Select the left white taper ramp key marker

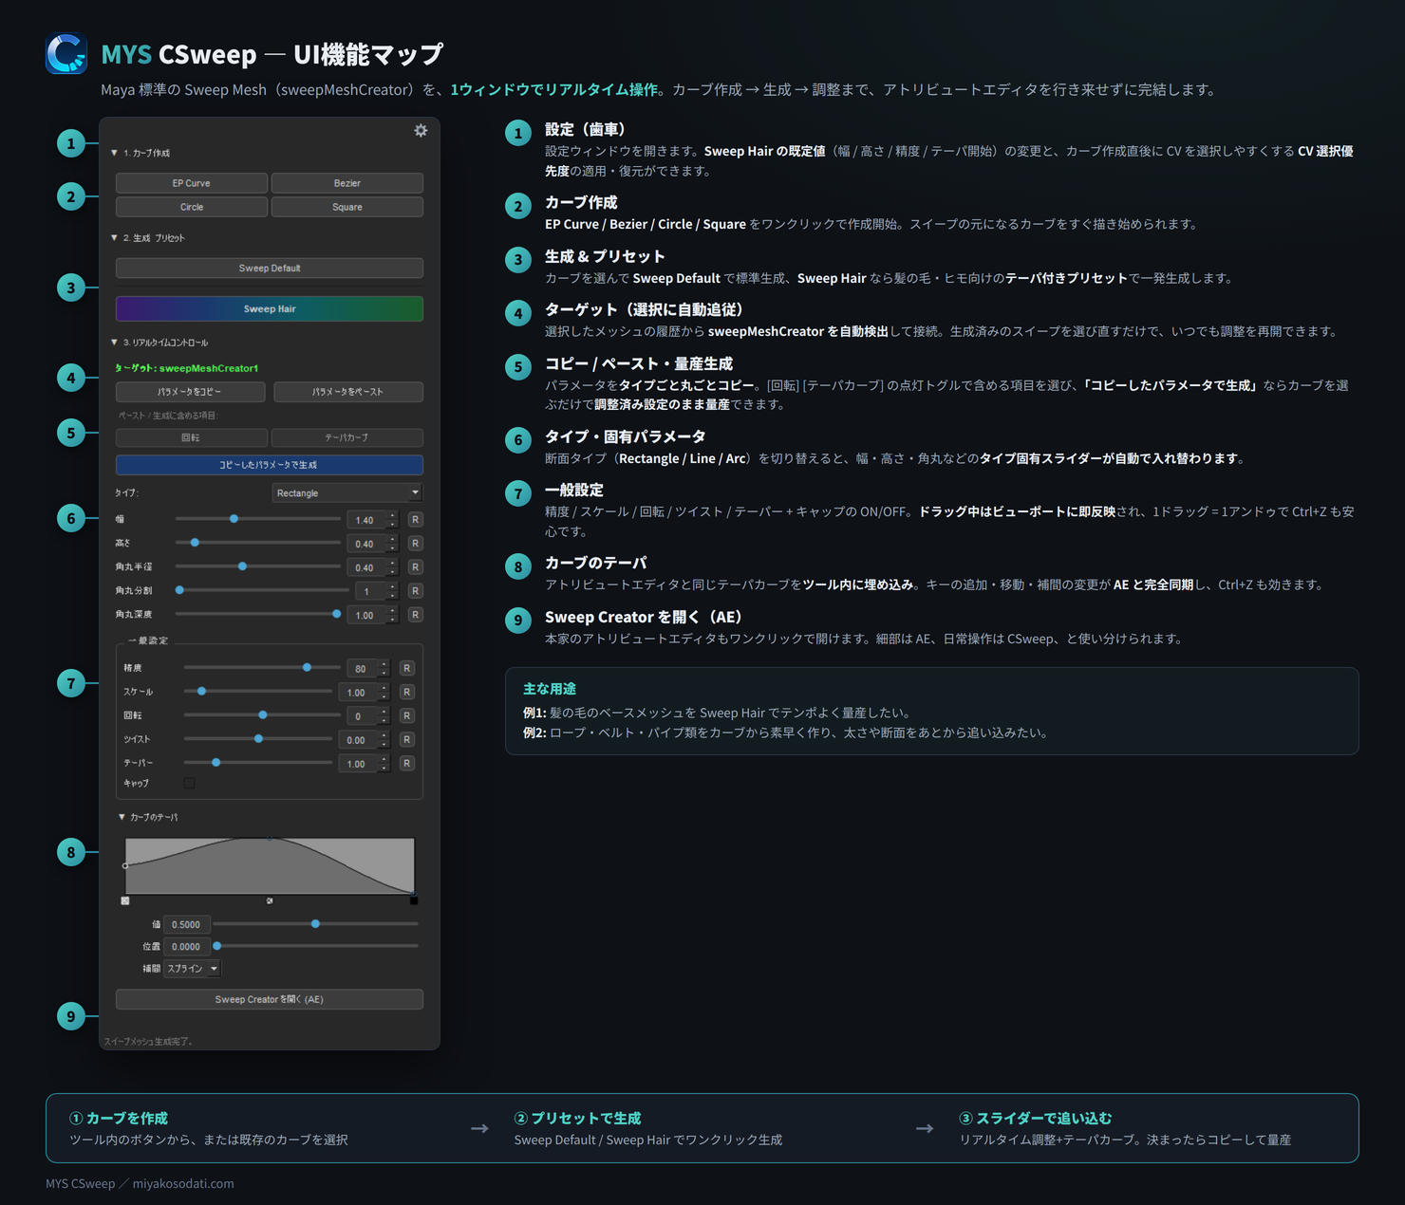click(125, 900)
